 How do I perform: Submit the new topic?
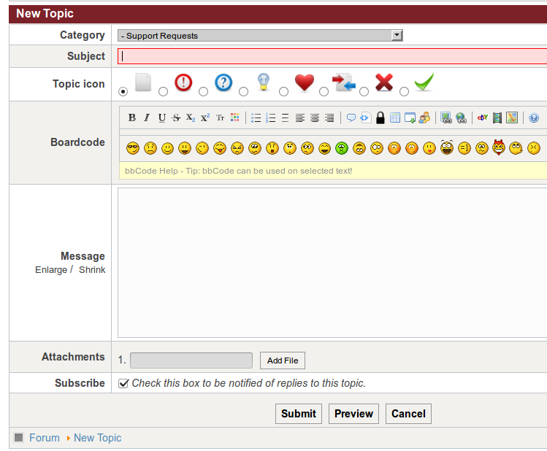[x=299, y=414]
